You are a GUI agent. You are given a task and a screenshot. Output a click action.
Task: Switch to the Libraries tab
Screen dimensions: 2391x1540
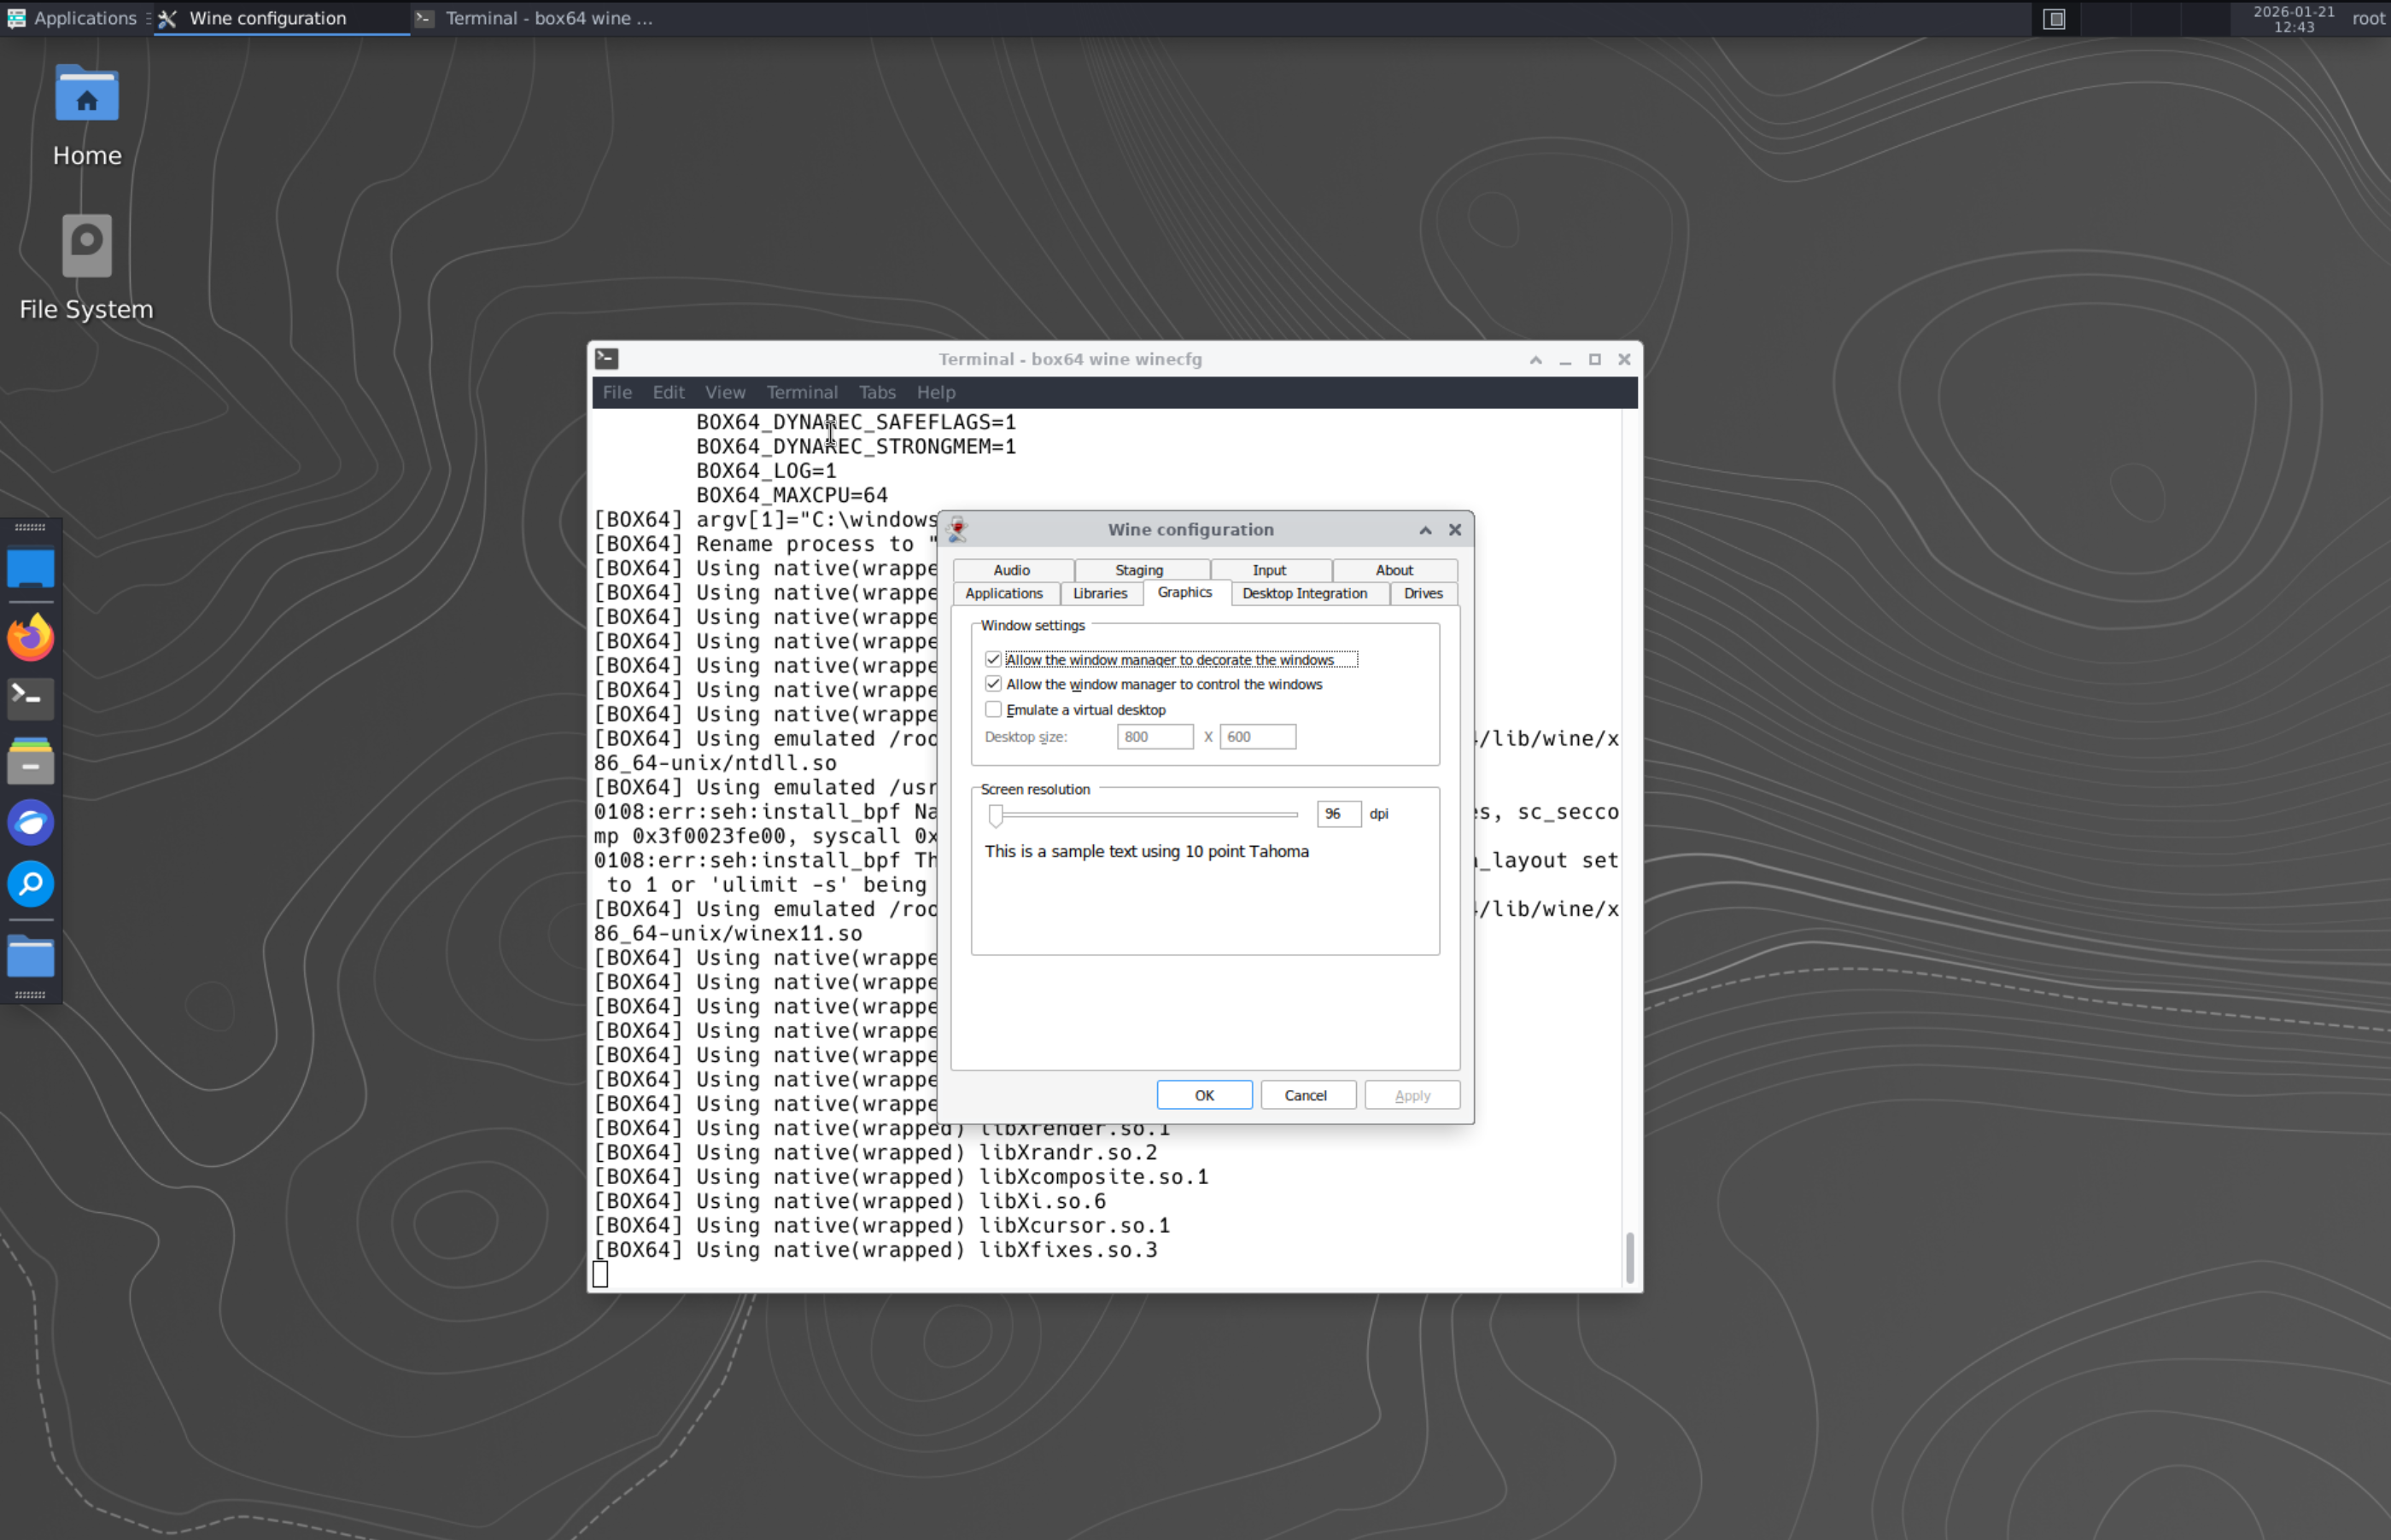point(1099,593)
